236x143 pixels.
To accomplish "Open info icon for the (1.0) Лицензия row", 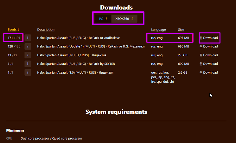I will click(x=28, y=72).
